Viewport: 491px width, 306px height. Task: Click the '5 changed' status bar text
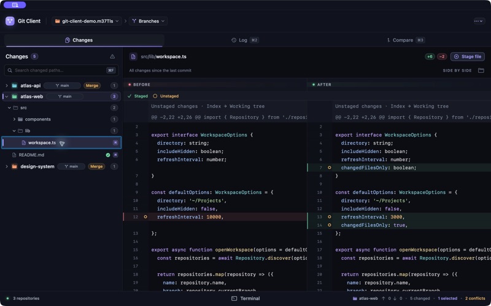coord(420,299)
